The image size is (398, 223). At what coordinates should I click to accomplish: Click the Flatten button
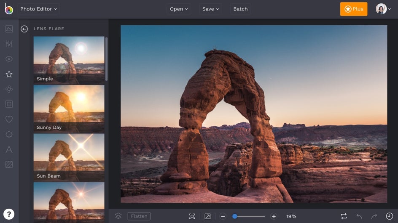(139, 216)
